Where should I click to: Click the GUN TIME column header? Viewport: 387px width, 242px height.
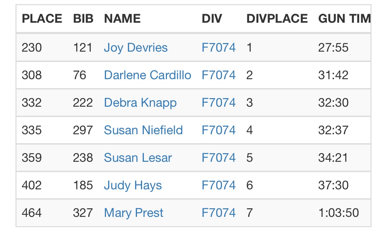[x=344, y=19]
